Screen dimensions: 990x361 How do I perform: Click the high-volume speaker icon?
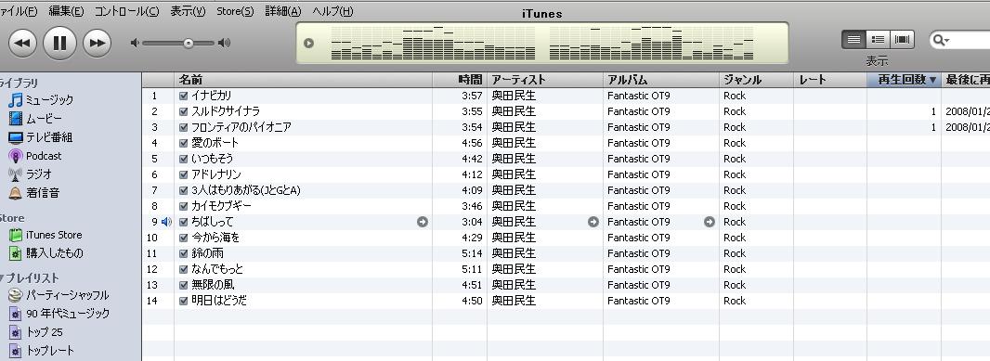[x=224, y=43]
